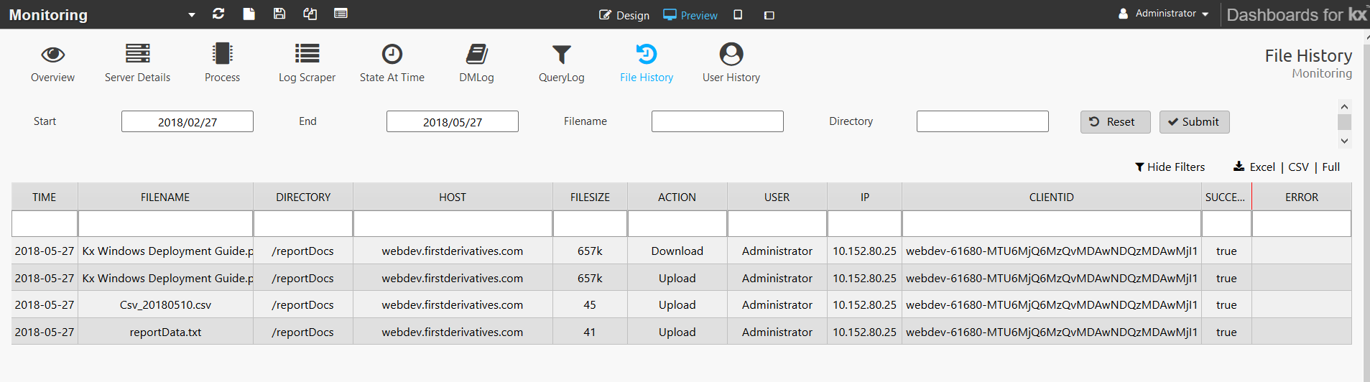The width and height of the screenshot is (1370, 382).
Task: Open Server Details view
Action: [x=137, y=63]
